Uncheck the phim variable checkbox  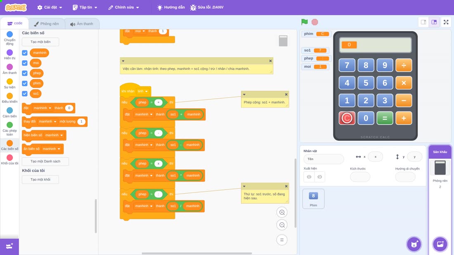point(25,83)
